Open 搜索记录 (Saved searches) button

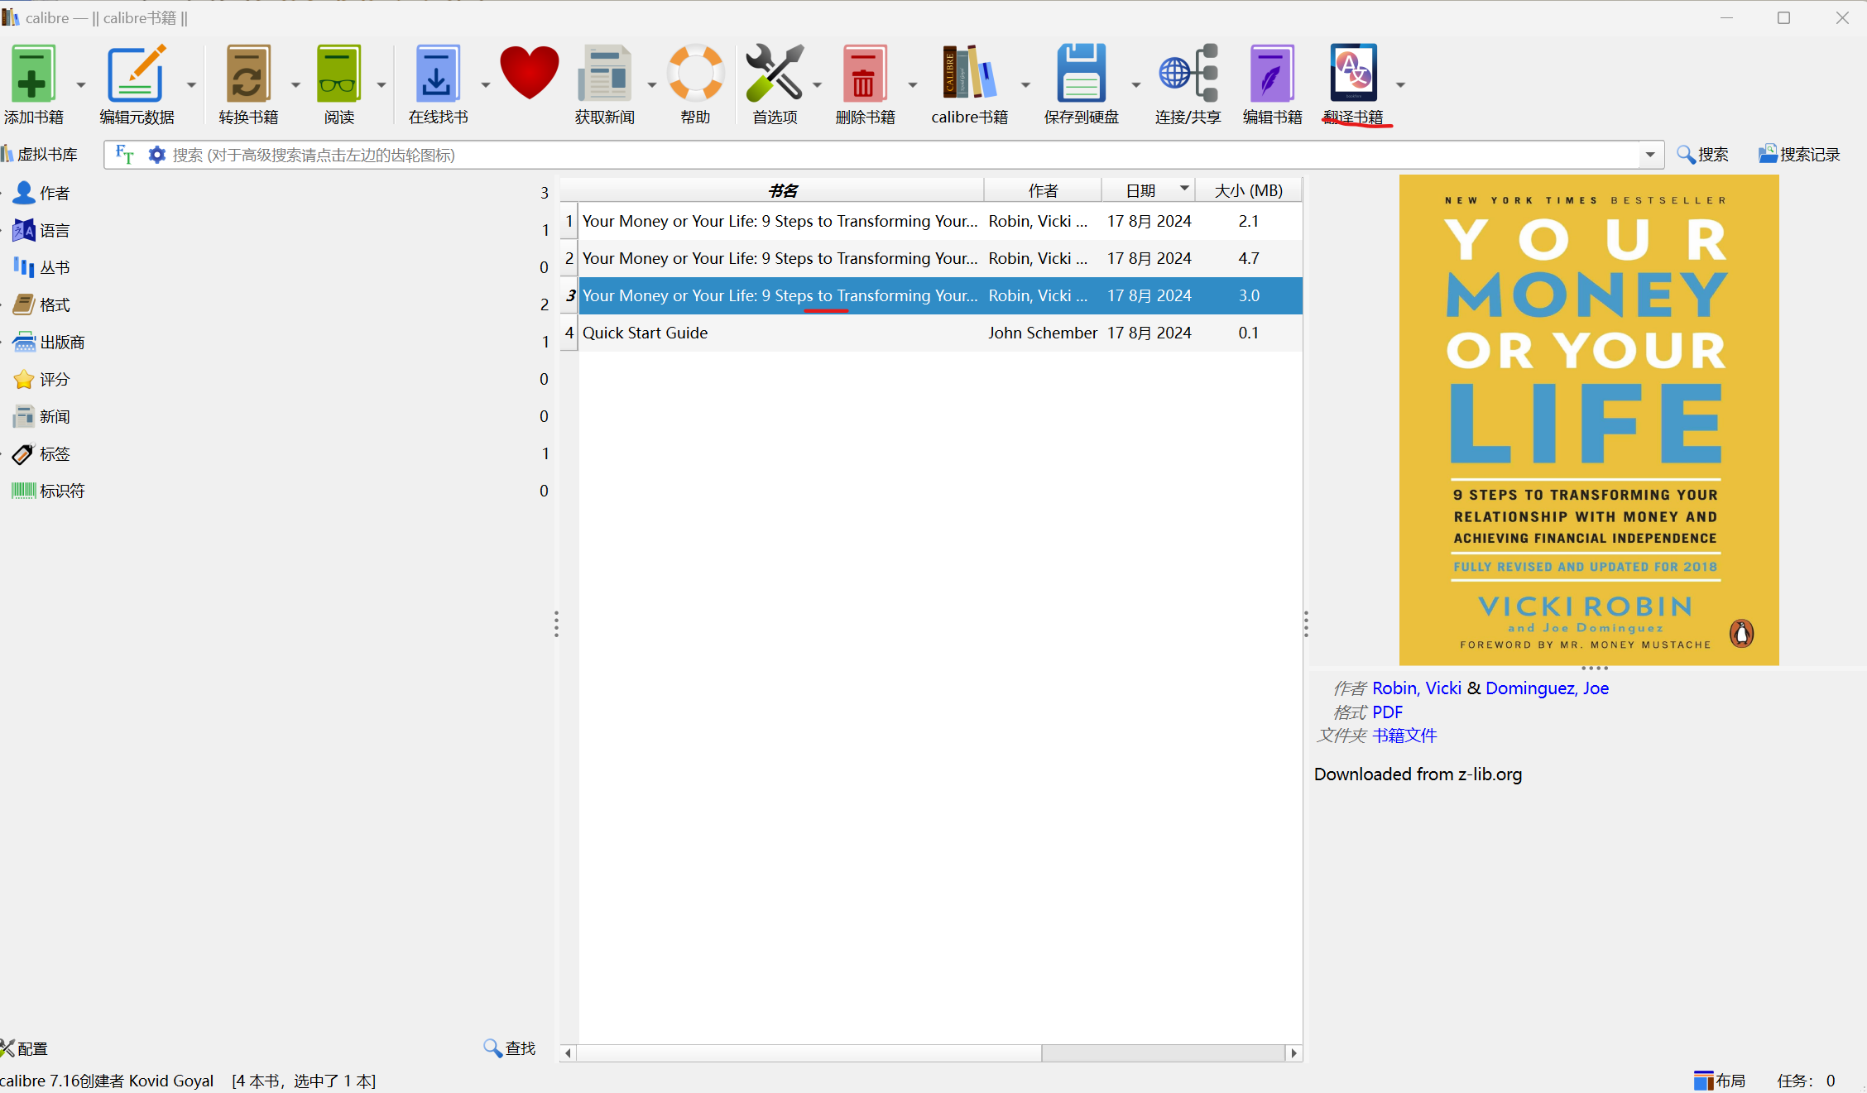click(1799, 154)
